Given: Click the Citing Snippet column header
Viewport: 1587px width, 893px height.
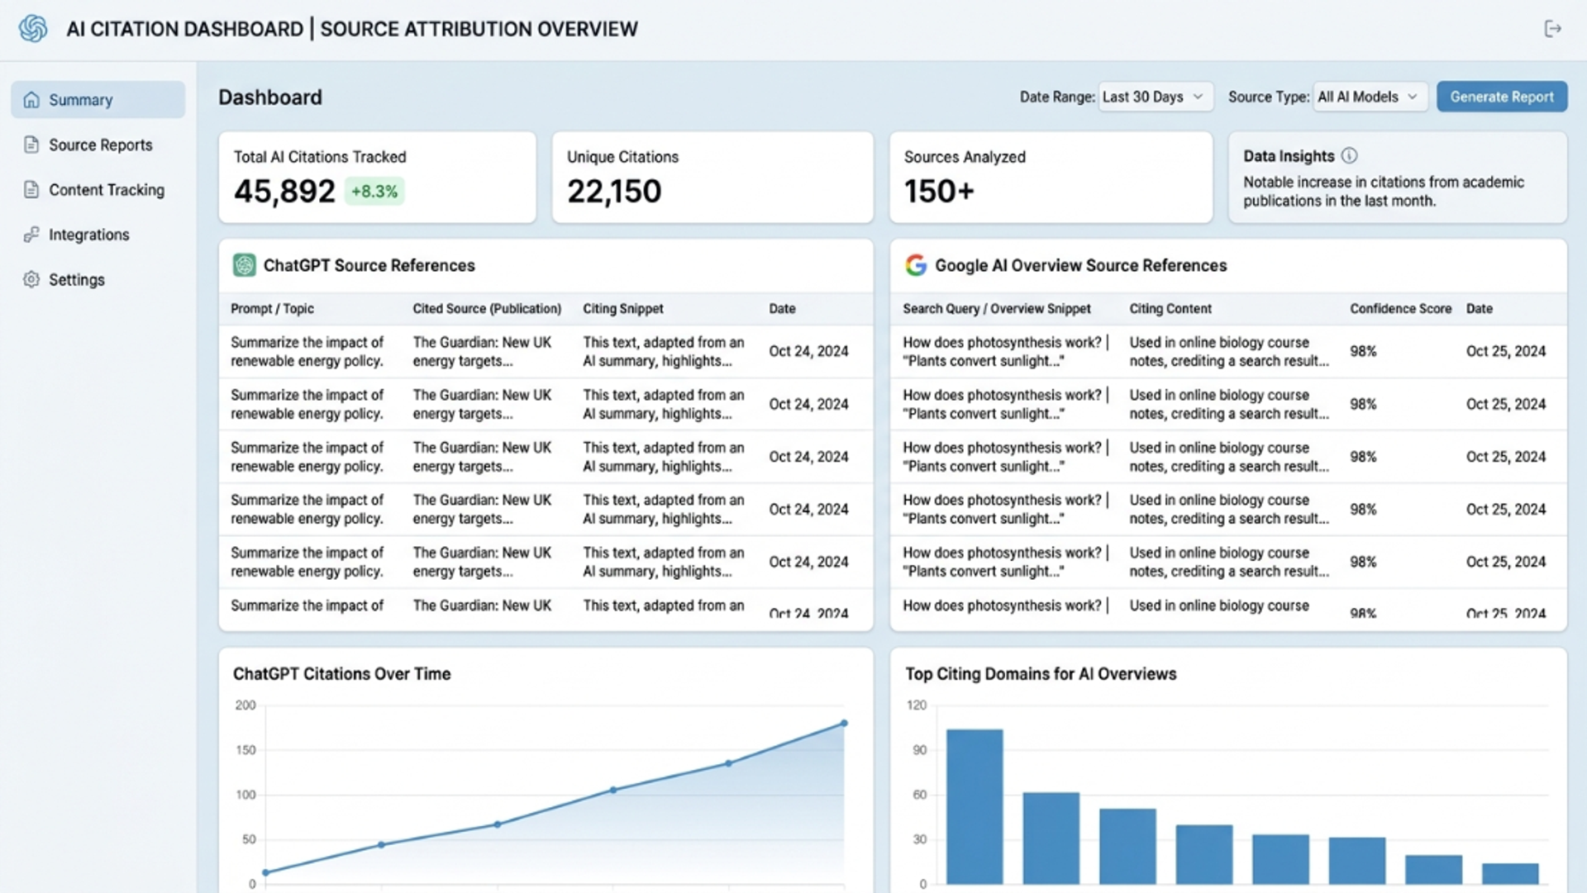Looking at the screenshot, I should point(622,308).
